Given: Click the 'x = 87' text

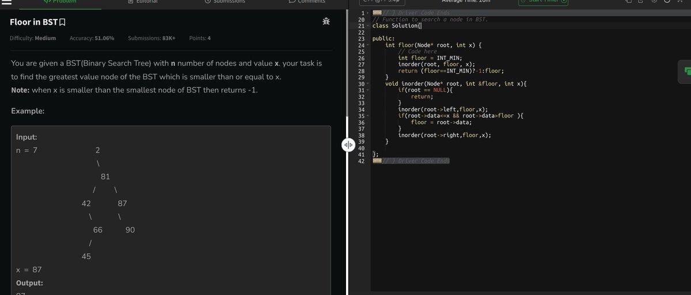Looking at the screenshot, I should pos(29,270).
